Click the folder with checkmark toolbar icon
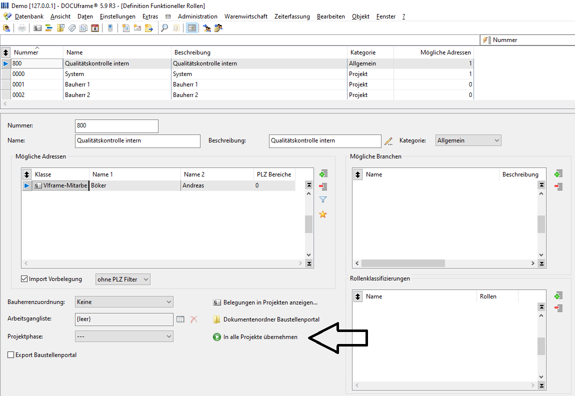Viewport: 575px width, 396px height. pyautogui.click(x=60, y=28)
